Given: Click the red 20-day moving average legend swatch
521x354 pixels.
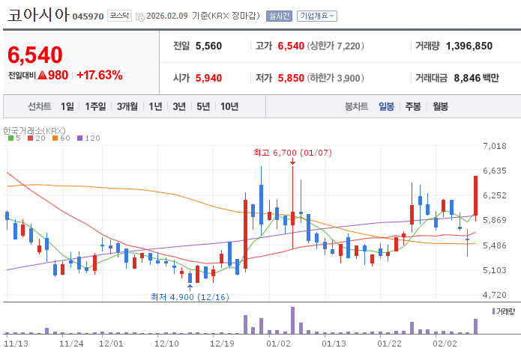Looking at the screenshot, I should [31, 138].
